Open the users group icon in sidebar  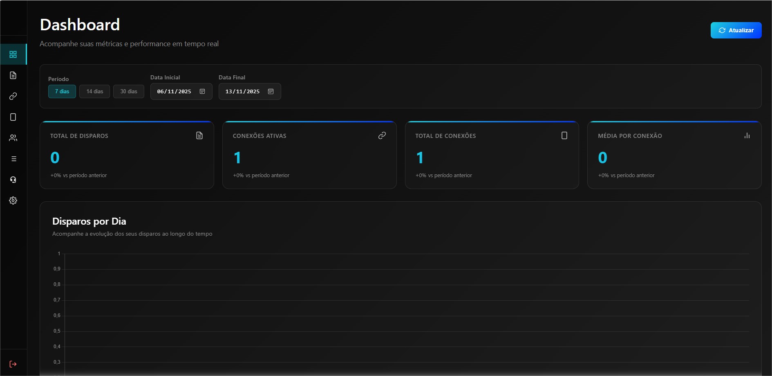[13, 138]
